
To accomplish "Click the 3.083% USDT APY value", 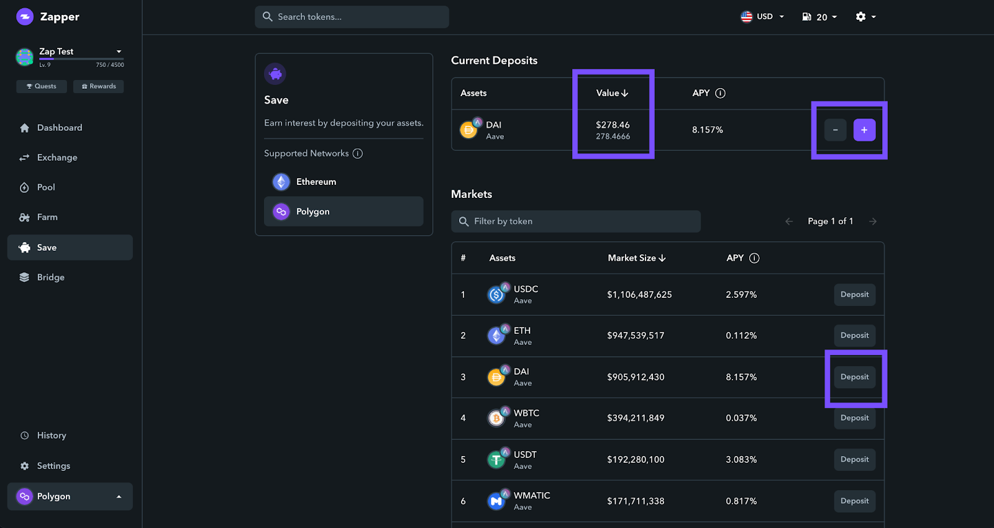I will coord(741,460).
